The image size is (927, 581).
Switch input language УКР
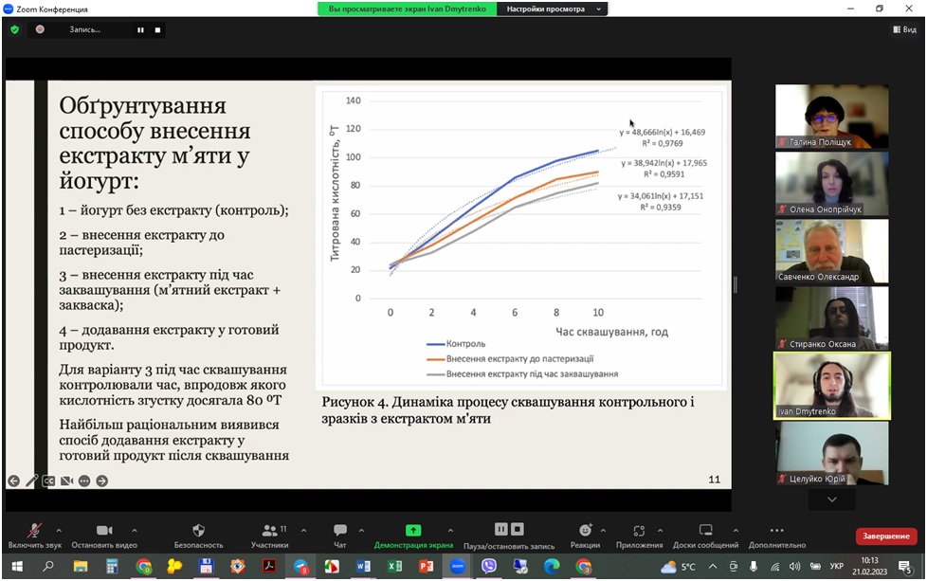pyautogui.click(x=837, y=566)
